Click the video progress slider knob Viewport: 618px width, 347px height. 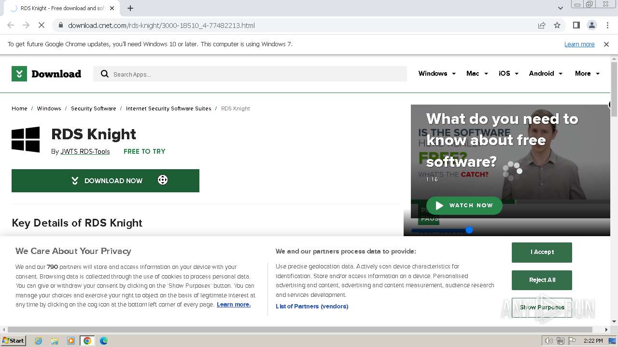(469, 230)
